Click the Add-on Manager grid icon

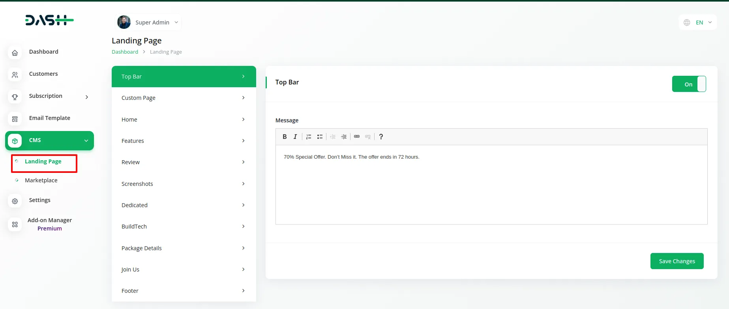tap(15, 224)
